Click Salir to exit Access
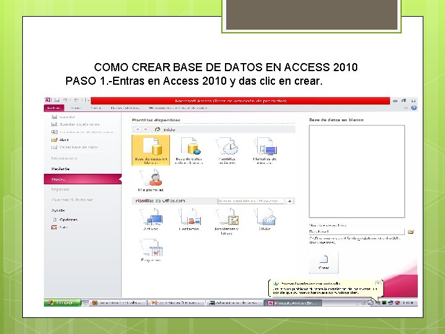 [59, 227]
